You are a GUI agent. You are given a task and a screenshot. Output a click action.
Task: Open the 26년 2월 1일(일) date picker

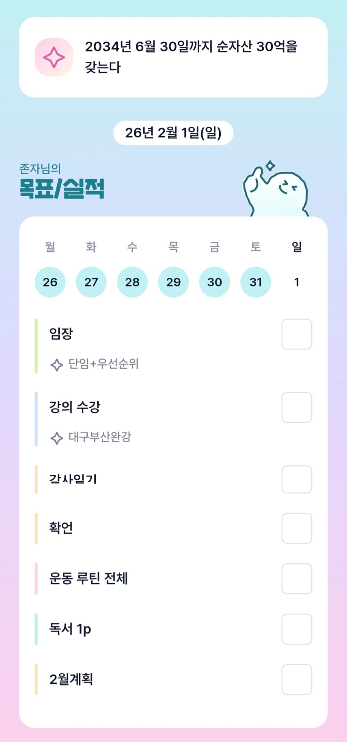point(173,133)
